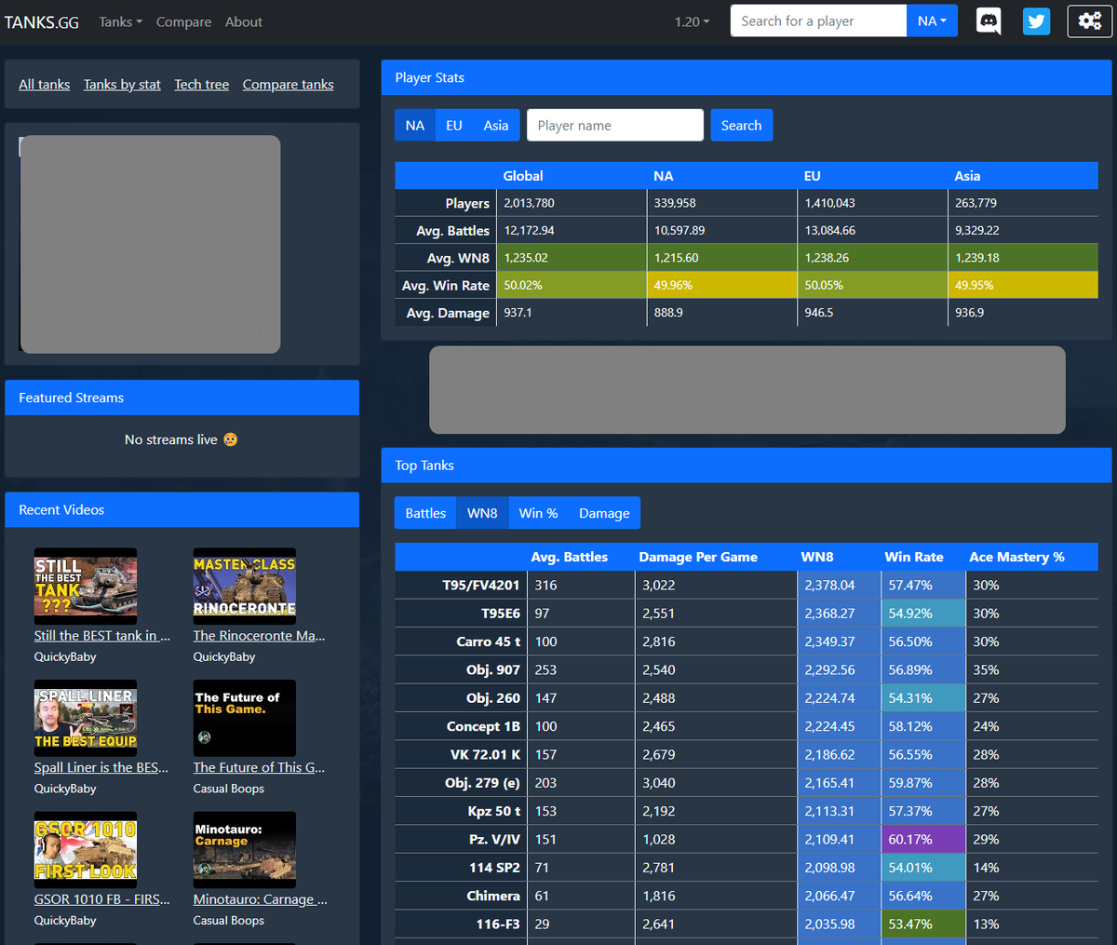
Task: Click the 114 SP2 tank name
Action: tap(494, 868)
